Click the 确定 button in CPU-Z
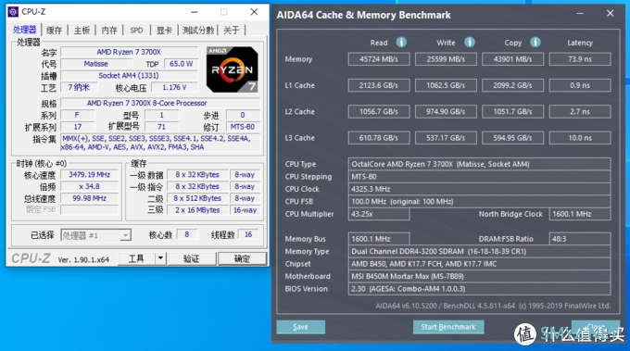 (242, 258)
